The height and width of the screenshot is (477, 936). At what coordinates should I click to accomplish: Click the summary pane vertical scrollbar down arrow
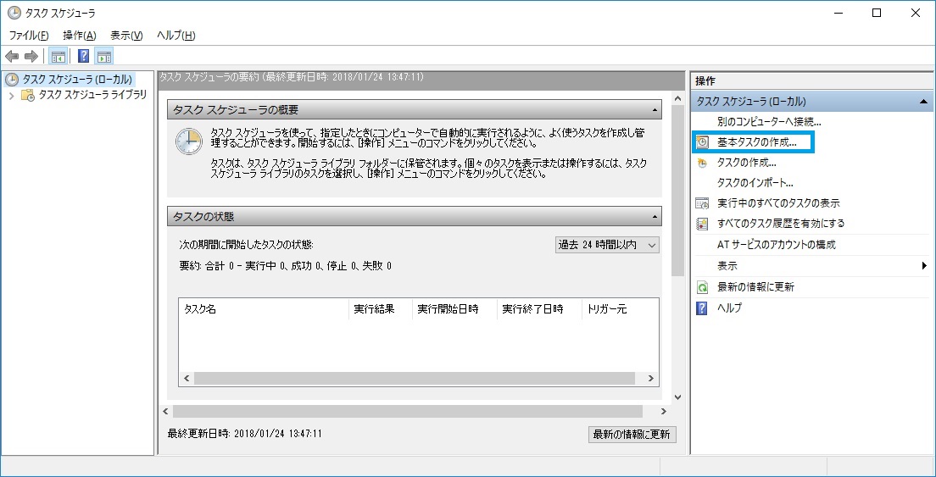point(677,397)
